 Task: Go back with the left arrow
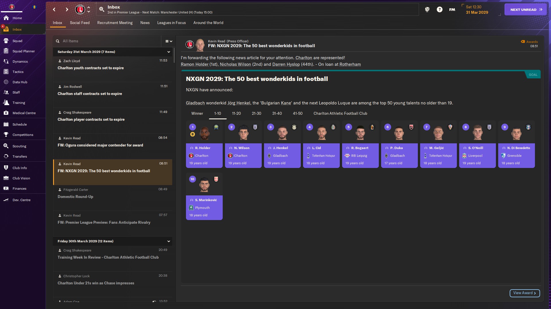54,9
